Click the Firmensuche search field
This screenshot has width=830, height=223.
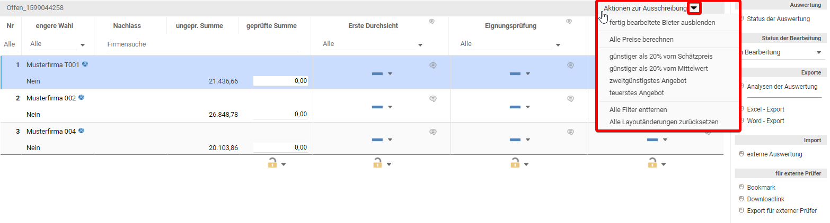pos(201,44)
